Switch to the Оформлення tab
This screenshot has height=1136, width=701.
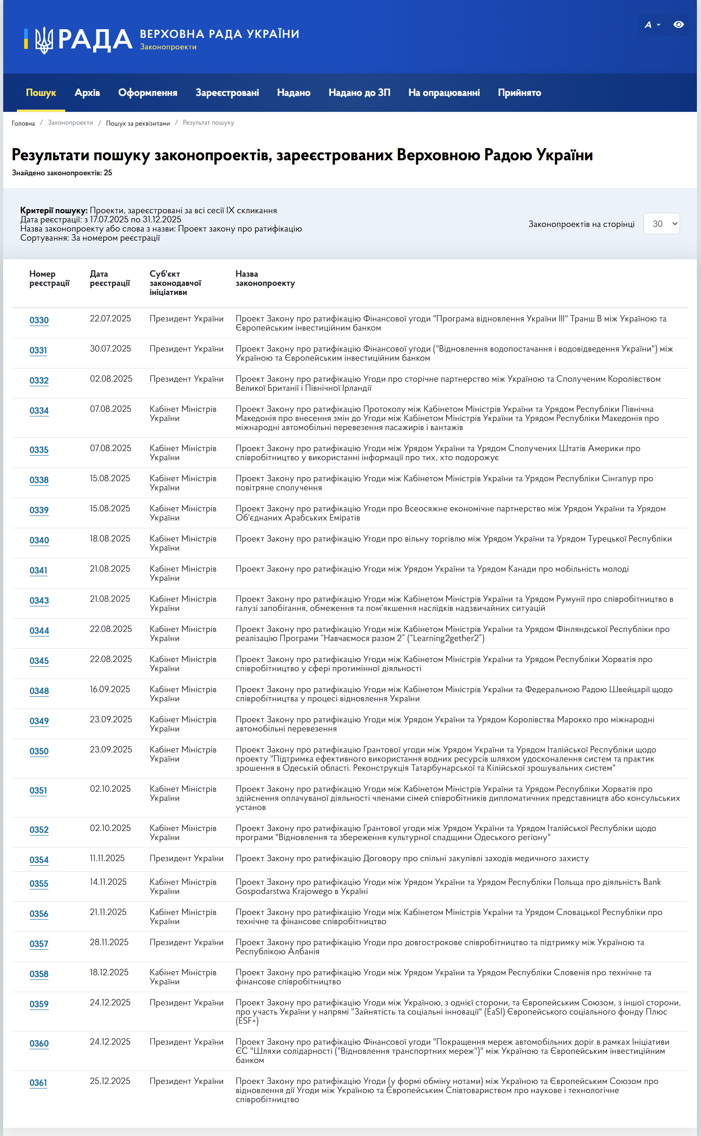click(x=147, y=93)
